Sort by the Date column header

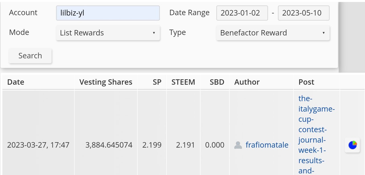point(16,82)
